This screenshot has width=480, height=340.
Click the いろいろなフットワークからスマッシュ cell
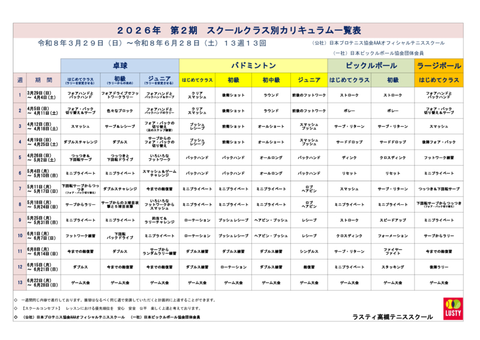(x=159, y=204)
